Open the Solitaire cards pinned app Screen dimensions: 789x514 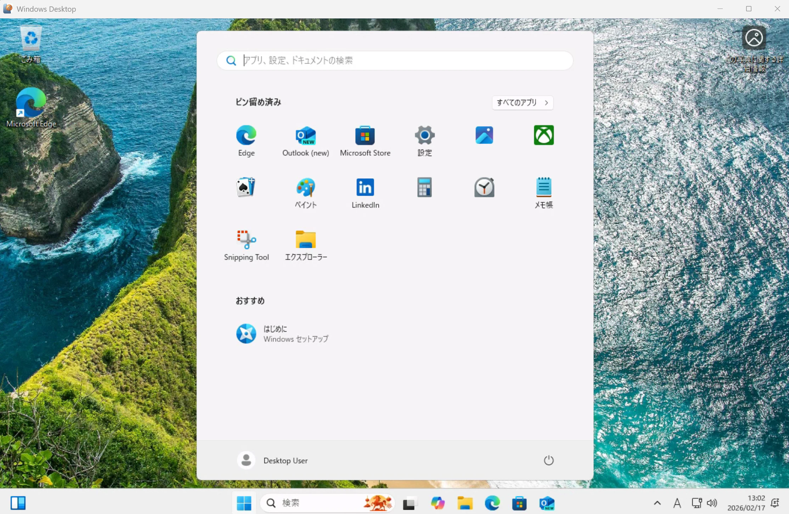click(x=246, y=187)
